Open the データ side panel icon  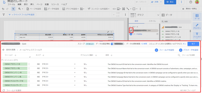[197, 17]
